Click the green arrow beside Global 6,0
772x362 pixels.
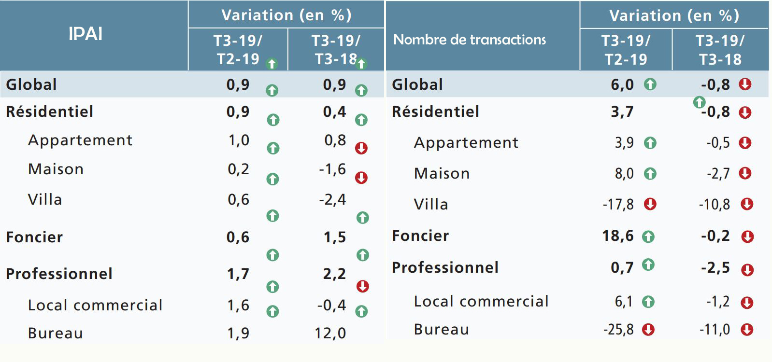click(650, 84)
